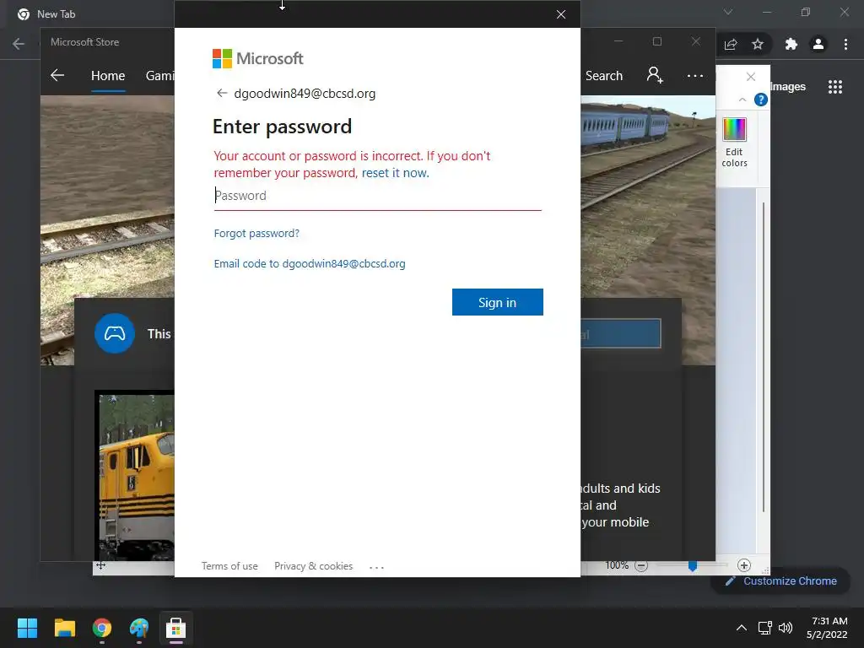Viewport: 864px width, 648px height.
Task: Open Chrome tab search dropdown
Action: (x=728, y=12)
